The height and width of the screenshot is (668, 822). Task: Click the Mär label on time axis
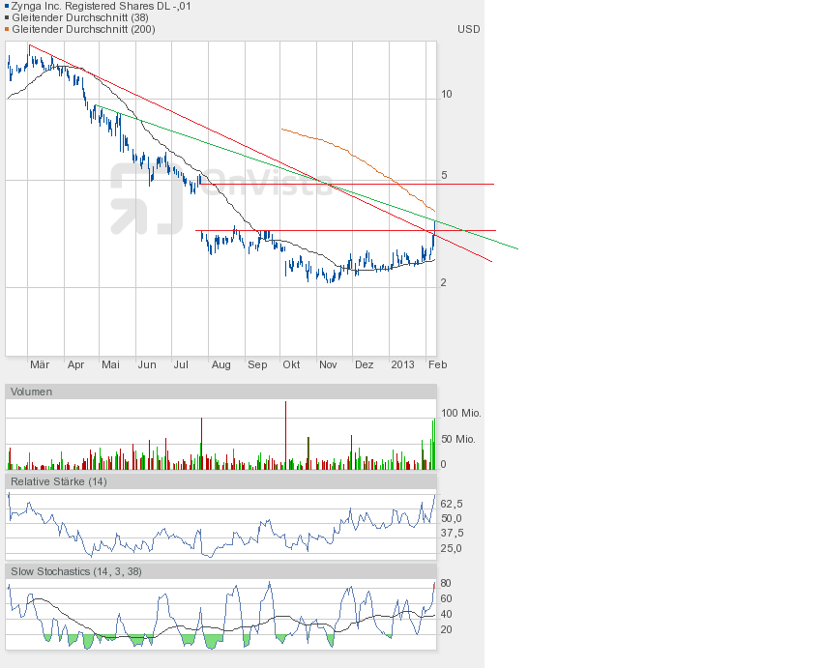[40, 364]
